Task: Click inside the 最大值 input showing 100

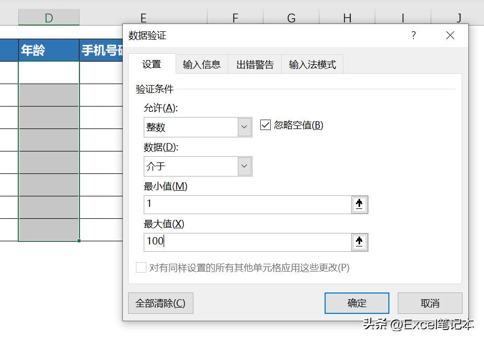Action: coord(235,242)
